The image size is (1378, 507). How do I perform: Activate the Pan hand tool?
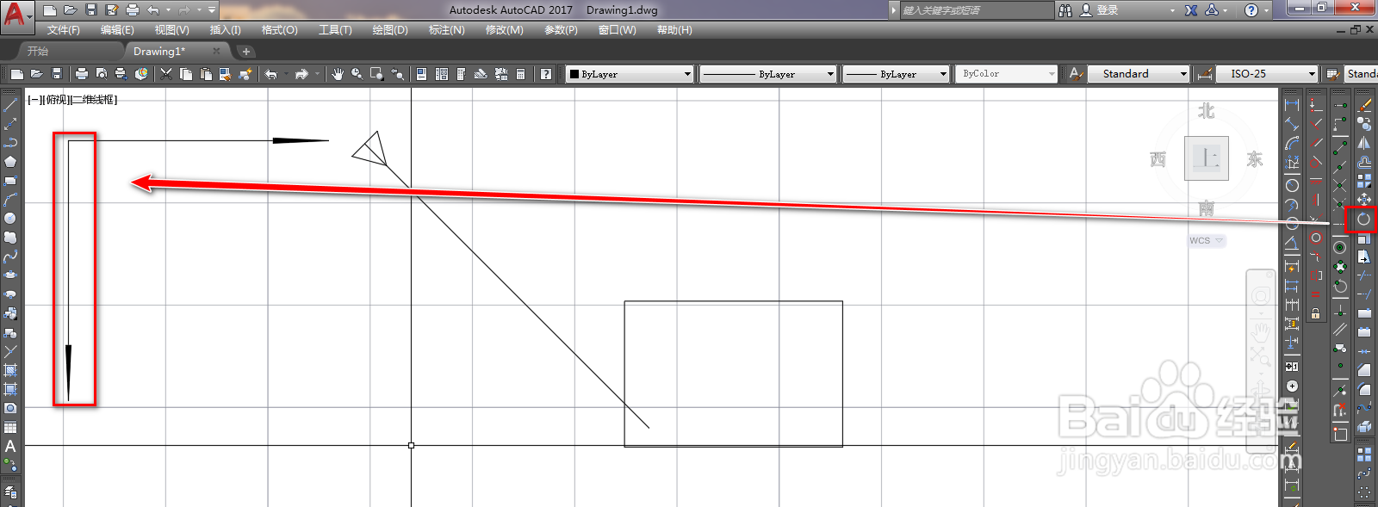click(x=337, y=74)
